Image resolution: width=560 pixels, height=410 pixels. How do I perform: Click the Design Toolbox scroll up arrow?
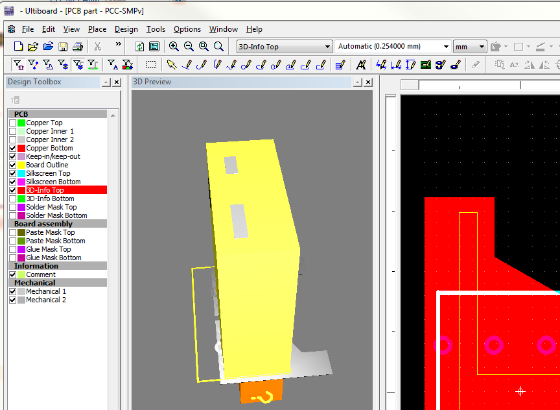(114, 115)
